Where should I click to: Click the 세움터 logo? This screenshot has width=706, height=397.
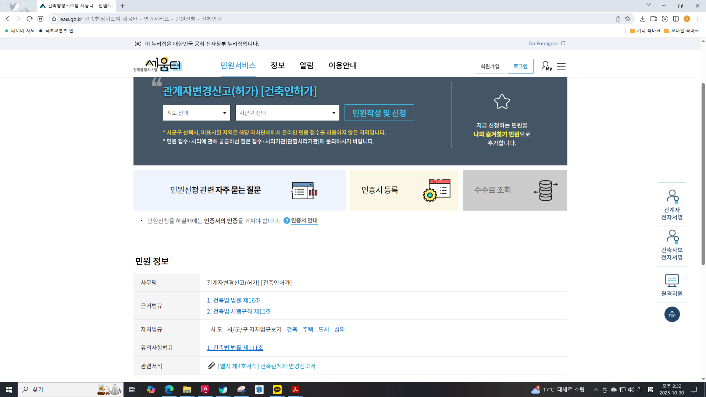[158, 65]
